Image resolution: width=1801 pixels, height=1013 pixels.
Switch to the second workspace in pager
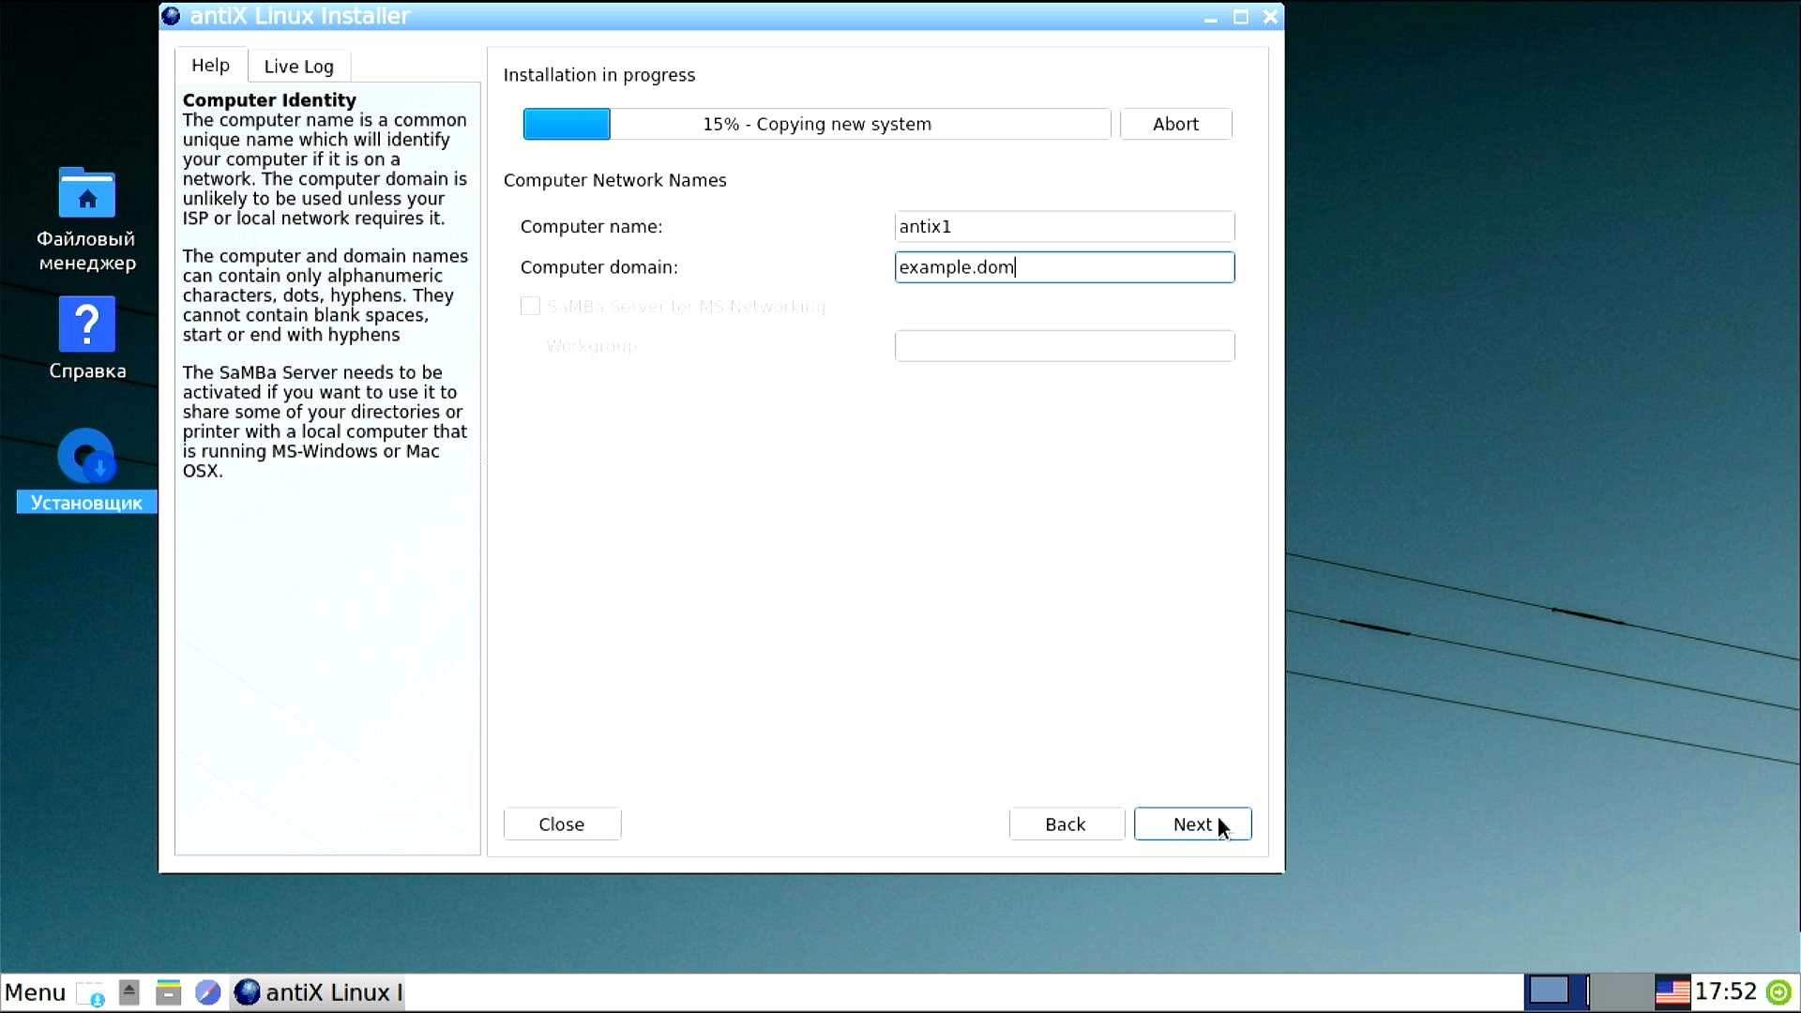[1622, 991]
